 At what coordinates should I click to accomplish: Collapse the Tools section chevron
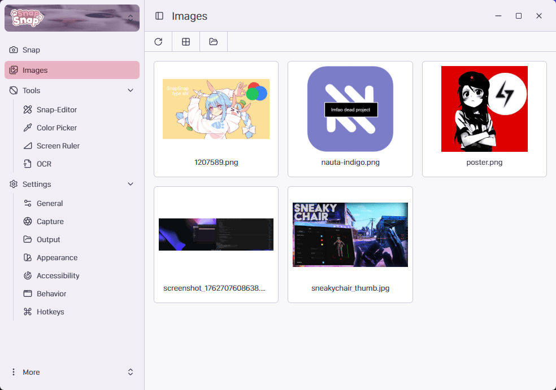pyautogui.click(x=131, y=90)
